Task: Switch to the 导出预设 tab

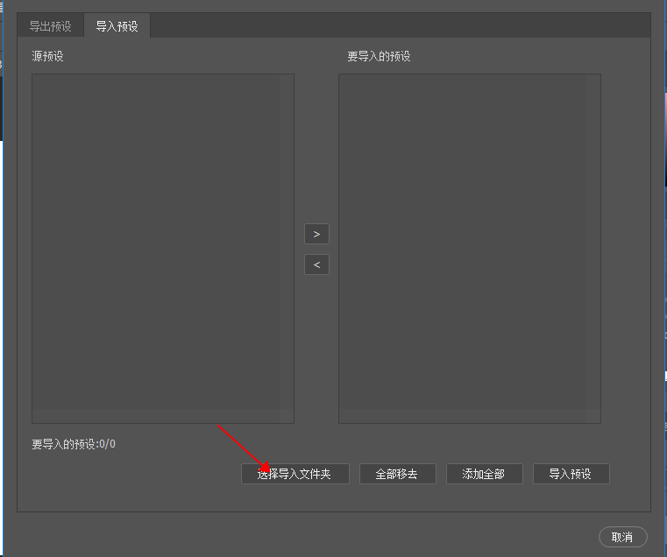Action: pos(50,26)
